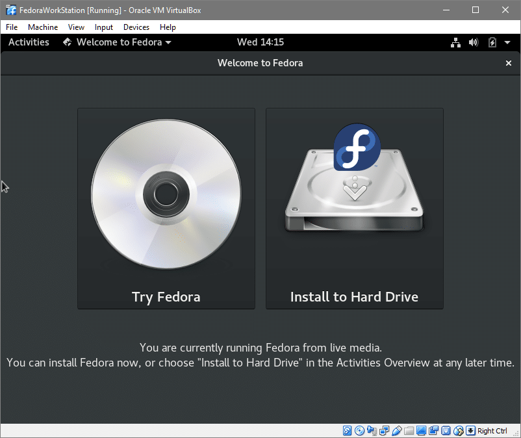Viewport: 521px width, 438px height.
Task: Choose Try Fedora
Action: point(166,208)
